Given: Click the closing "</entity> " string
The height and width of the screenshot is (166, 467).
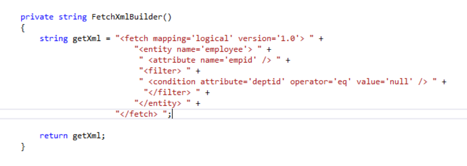Looking at the screenshot, I should click(163, 103).
